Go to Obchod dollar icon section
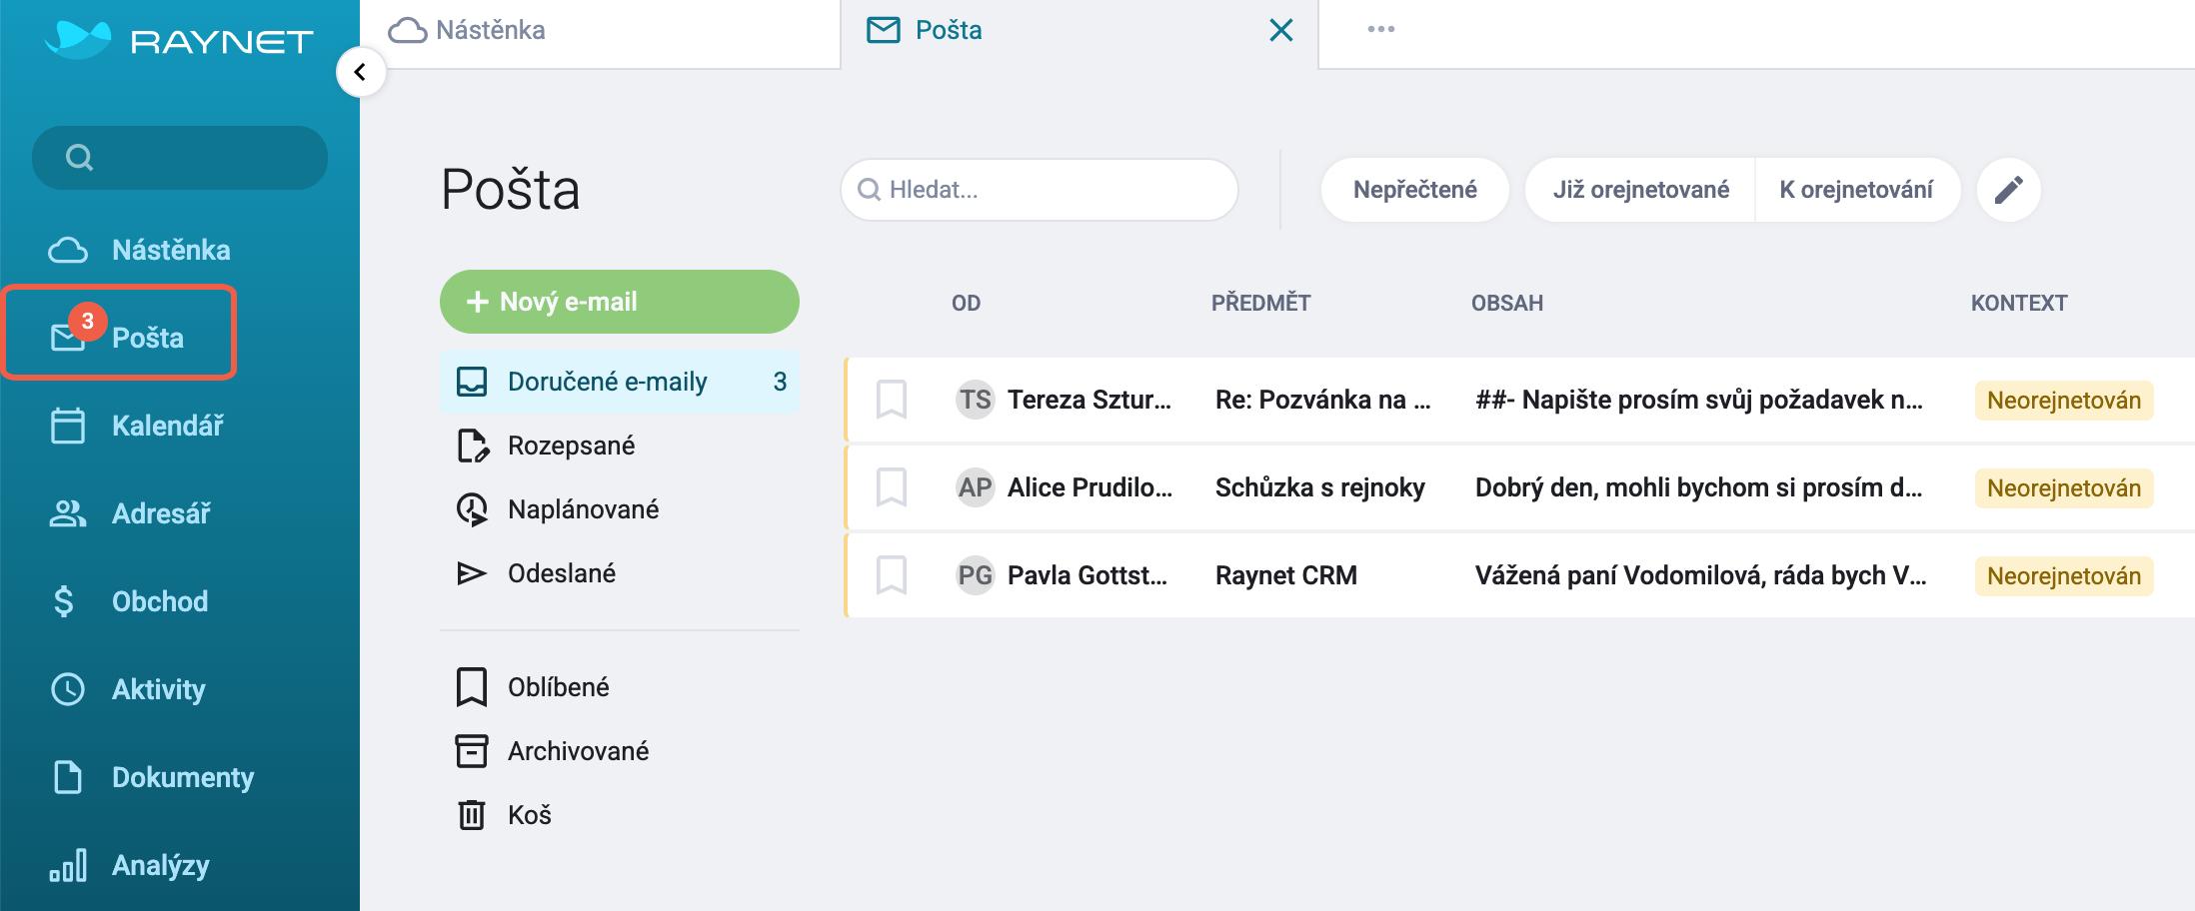Screen dimensions: 2195x911 (x=129, y=601)
